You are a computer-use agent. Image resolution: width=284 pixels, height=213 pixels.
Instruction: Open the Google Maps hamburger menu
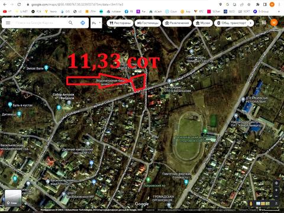pos(8,23)
